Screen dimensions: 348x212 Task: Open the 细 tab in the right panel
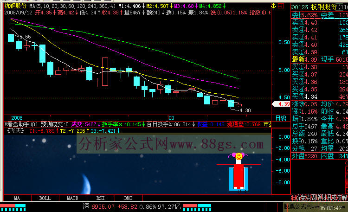point(293,198)
